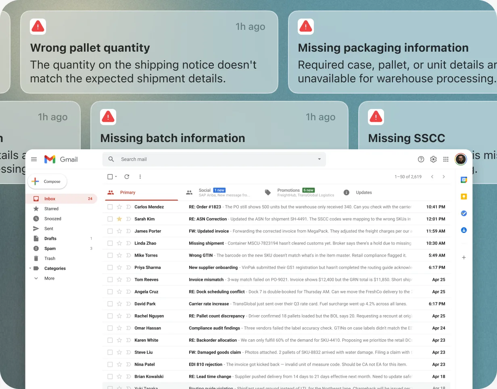
Task: Open the Missing batch information notification card
Action: click(219, 125)
